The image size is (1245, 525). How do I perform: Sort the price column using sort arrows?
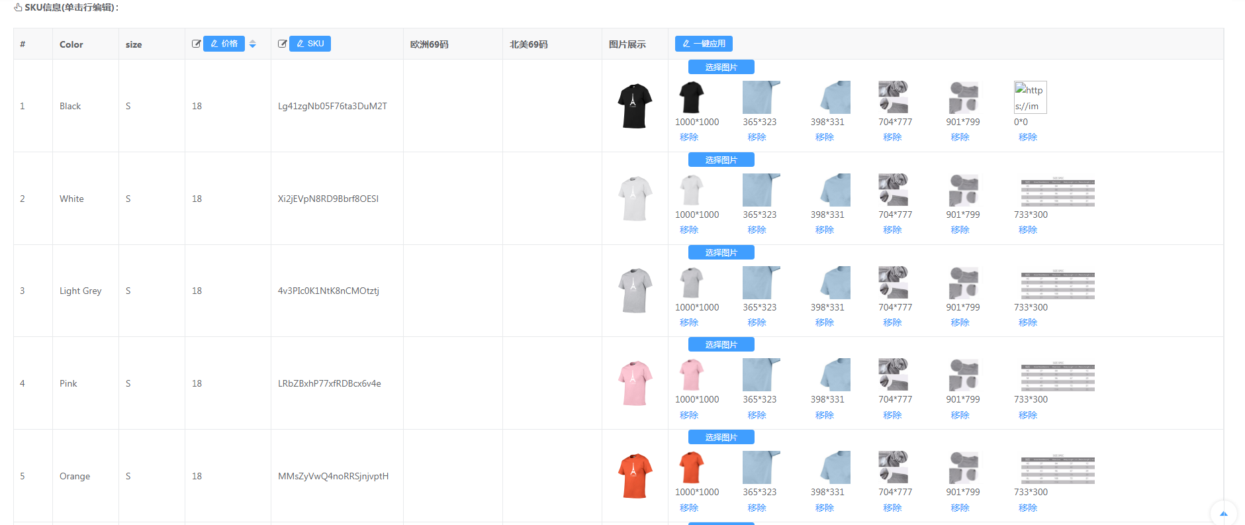click(252, 44)
